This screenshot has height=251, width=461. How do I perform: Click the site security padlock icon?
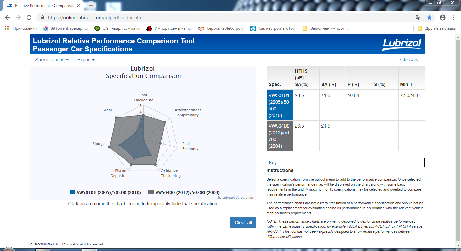[43, 17]
